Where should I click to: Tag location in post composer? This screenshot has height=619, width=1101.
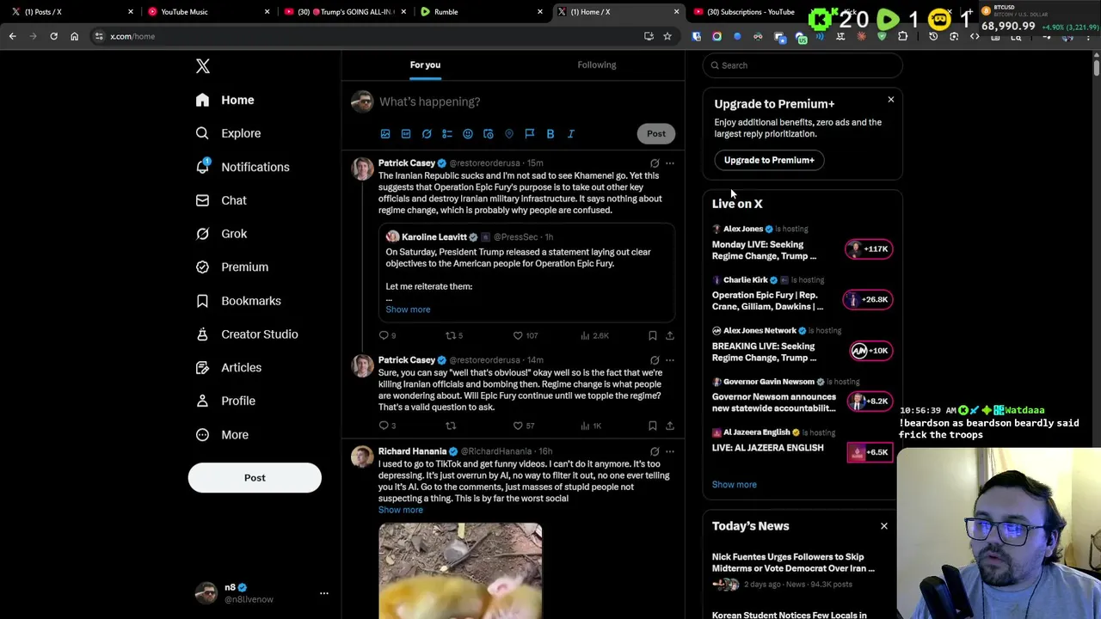509,133
